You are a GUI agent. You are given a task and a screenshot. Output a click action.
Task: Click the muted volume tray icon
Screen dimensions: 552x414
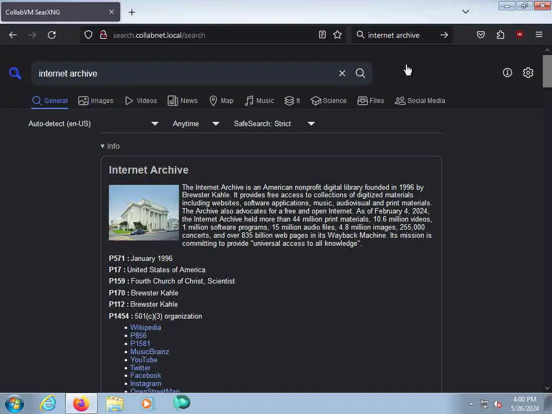pyautogui.click(x=498, y=404)
